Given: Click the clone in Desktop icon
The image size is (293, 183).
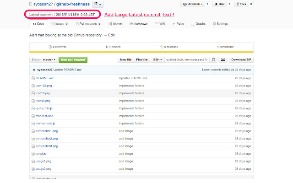Looking at the screenshot, I should (223, 60).
